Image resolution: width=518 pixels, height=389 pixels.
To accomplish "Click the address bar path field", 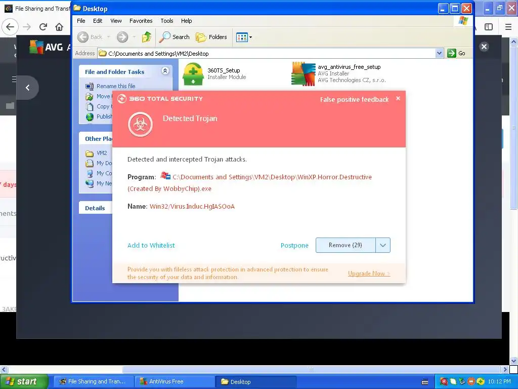I will click(x=266, y=53).
